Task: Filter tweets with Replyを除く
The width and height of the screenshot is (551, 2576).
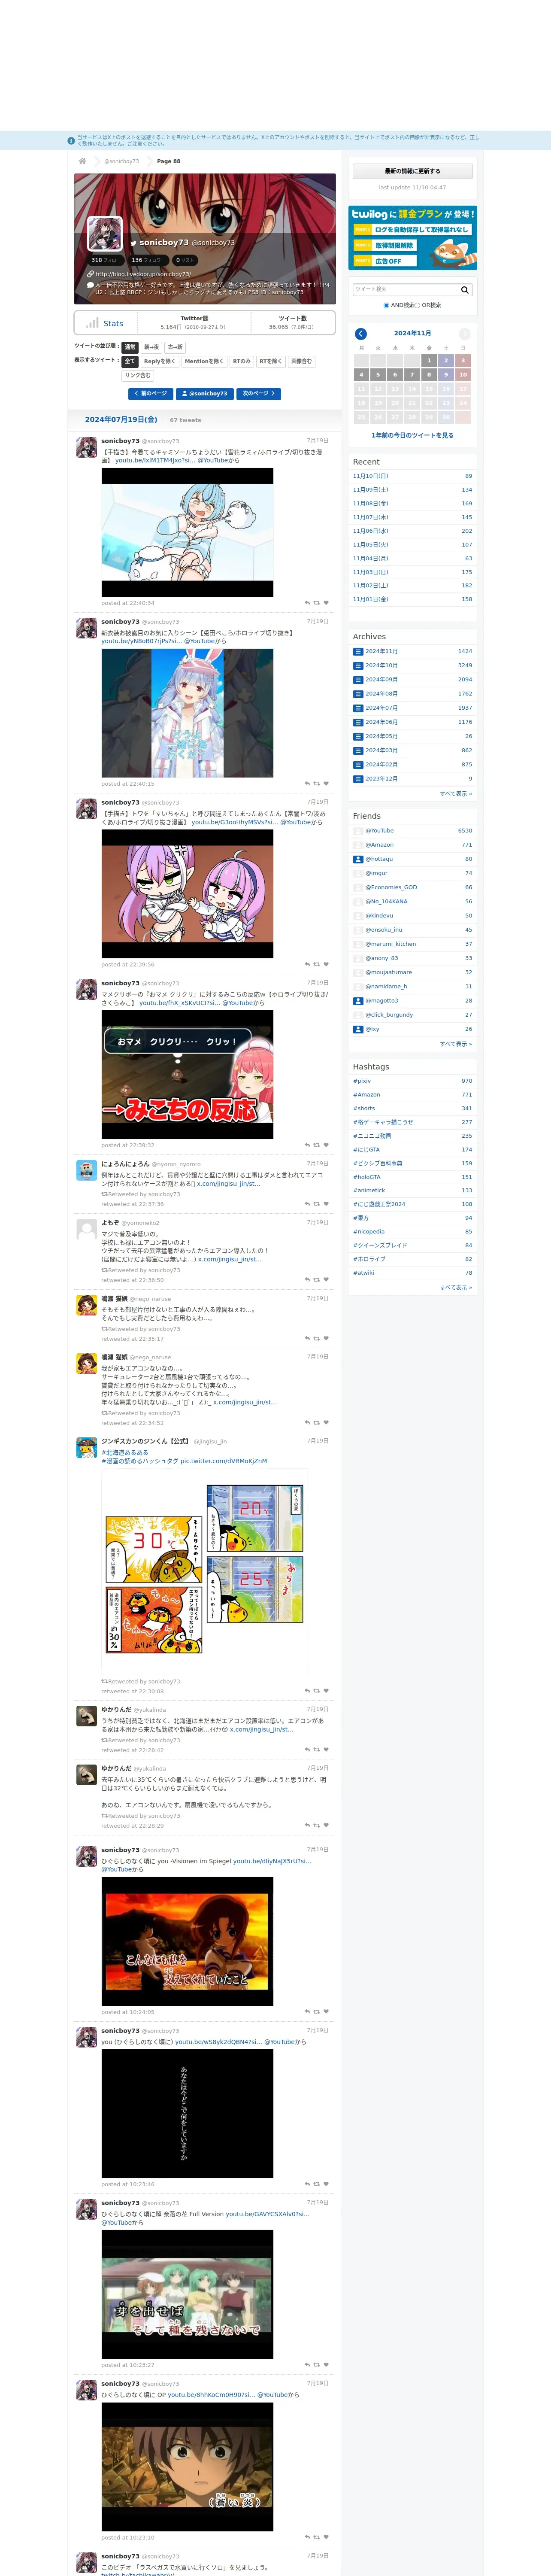Action: coord(160,361)
